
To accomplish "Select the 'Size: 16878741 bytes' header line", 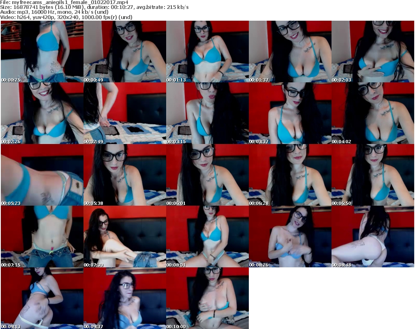I will click(x=94, y=7).
